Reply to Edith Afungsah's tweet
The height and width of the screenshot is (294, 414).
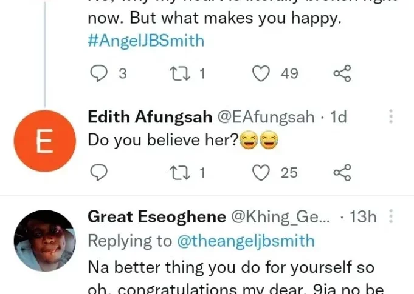(98, 173)
